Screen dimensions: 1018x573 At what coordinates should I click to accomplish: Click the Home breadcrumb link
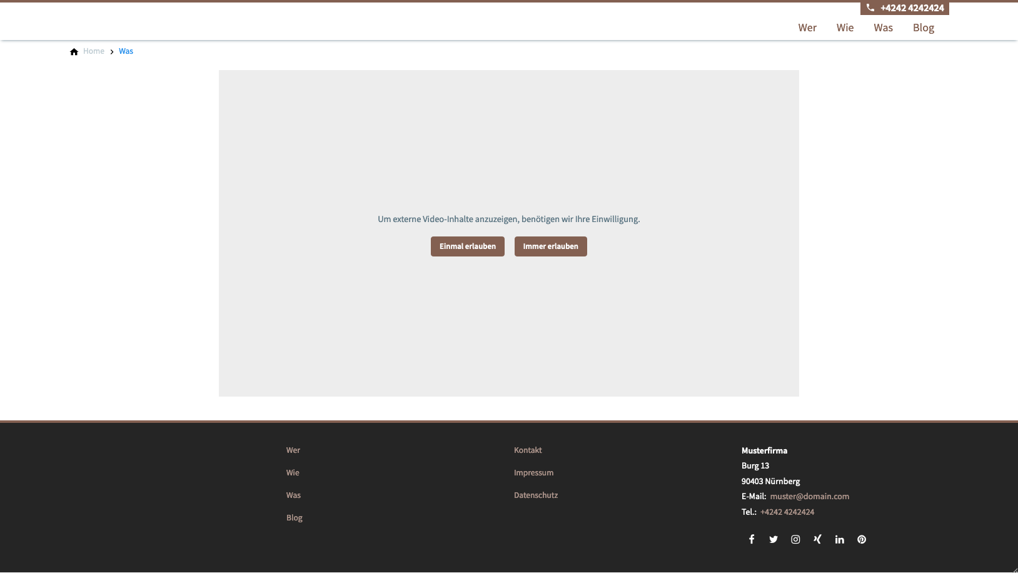tap(94, 51)
